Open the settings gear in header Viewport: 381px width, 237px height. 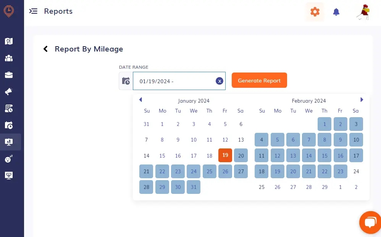pyautogui.click(x=315, y=12)
